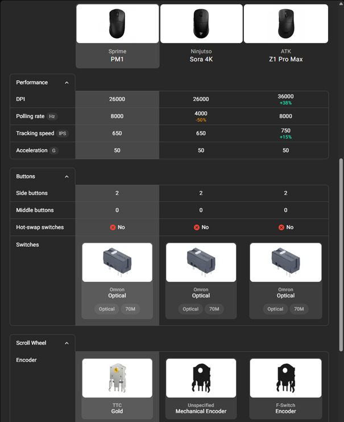Click the Optical tag under Sora 4K switch
The width and height of the screenshot is (344, 422).
tap(190, 309)
